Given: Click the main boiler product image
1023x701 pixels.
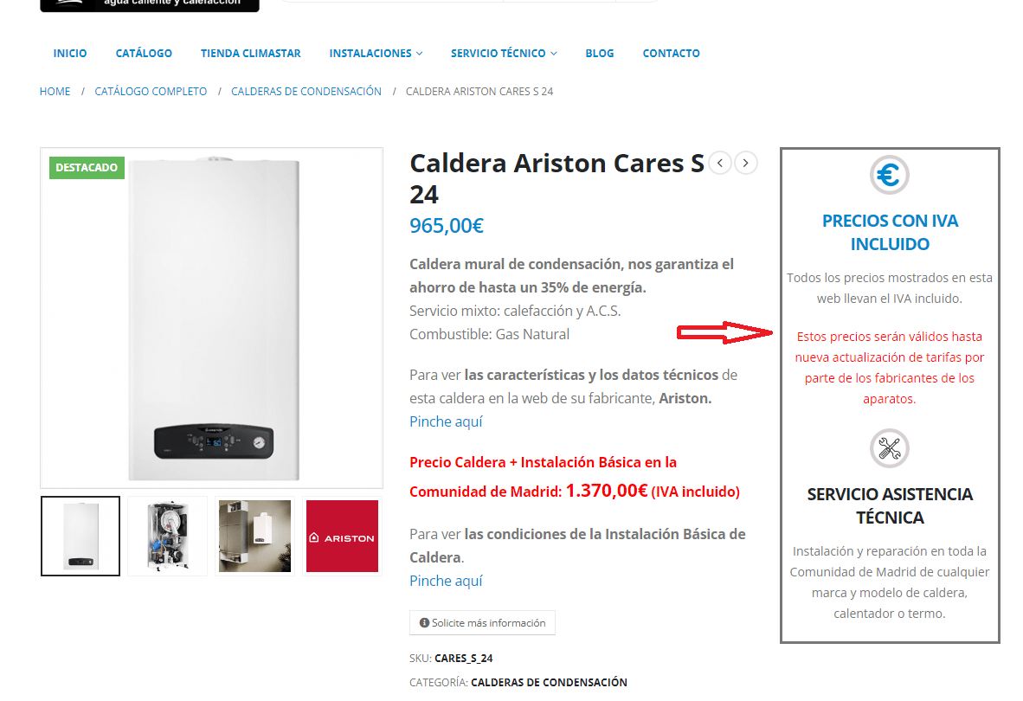Looking at the screenshot, I should click(x=211, y=318).
